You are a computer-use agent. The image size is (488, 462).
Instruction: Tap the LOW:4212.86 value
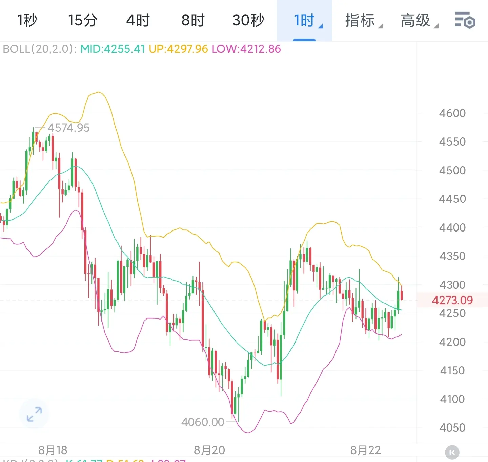coord(246,49)
